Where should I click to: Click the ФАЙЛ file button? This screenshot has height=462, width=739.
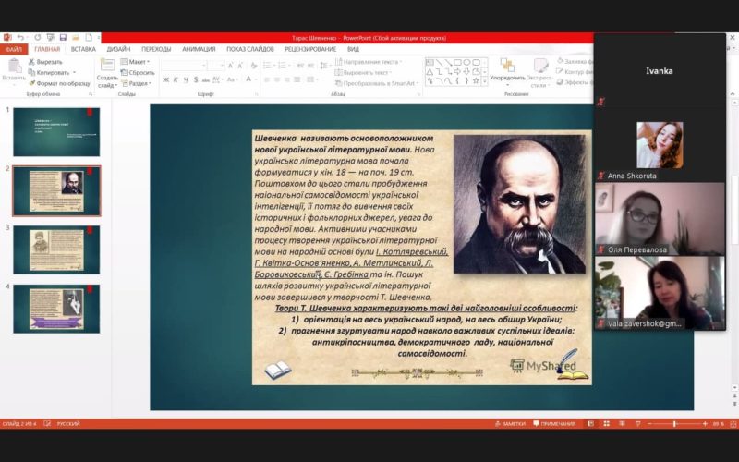13,49
